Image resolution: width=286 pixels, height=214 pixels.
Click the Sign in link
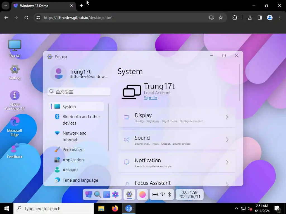pyautogui.click(x=151, y=98)
